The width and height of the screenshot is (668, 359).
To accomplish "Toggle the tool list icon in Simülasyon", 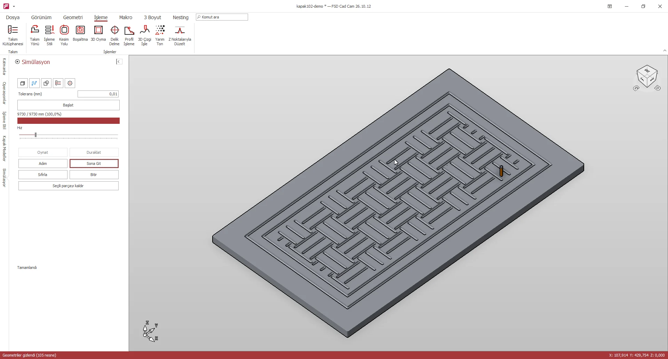I will click(58, 83).
